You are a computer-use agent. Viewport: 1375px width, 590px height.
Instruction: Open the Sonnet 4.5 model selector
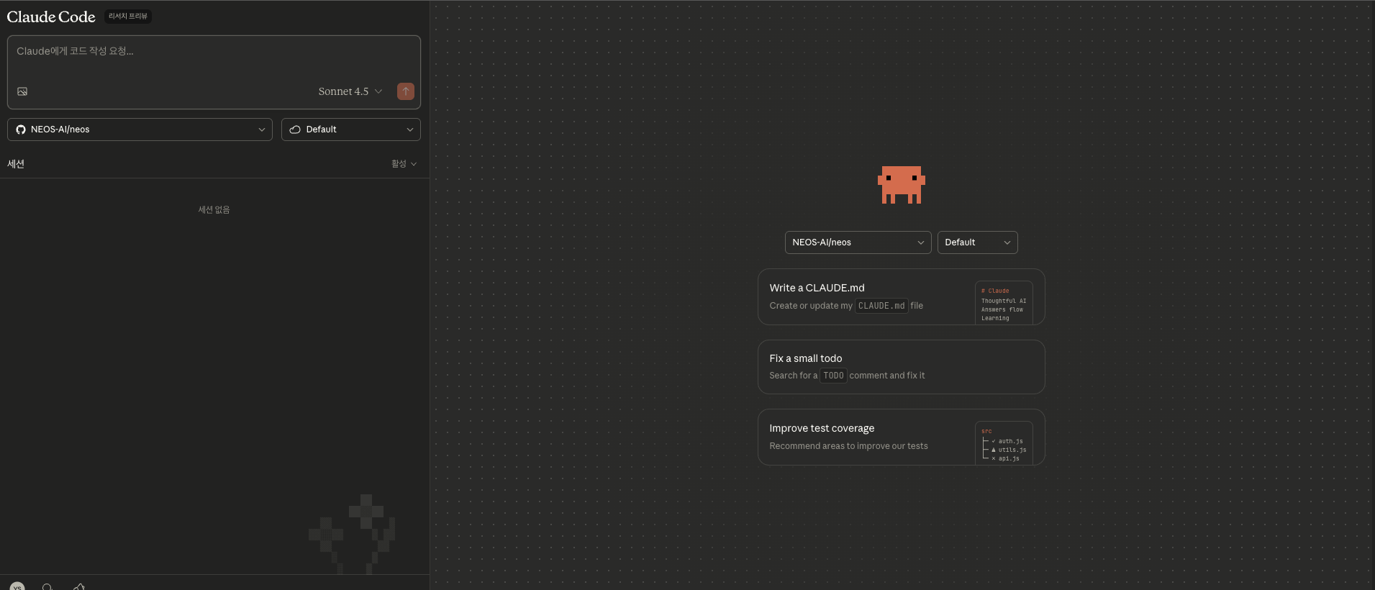[350, 91]
